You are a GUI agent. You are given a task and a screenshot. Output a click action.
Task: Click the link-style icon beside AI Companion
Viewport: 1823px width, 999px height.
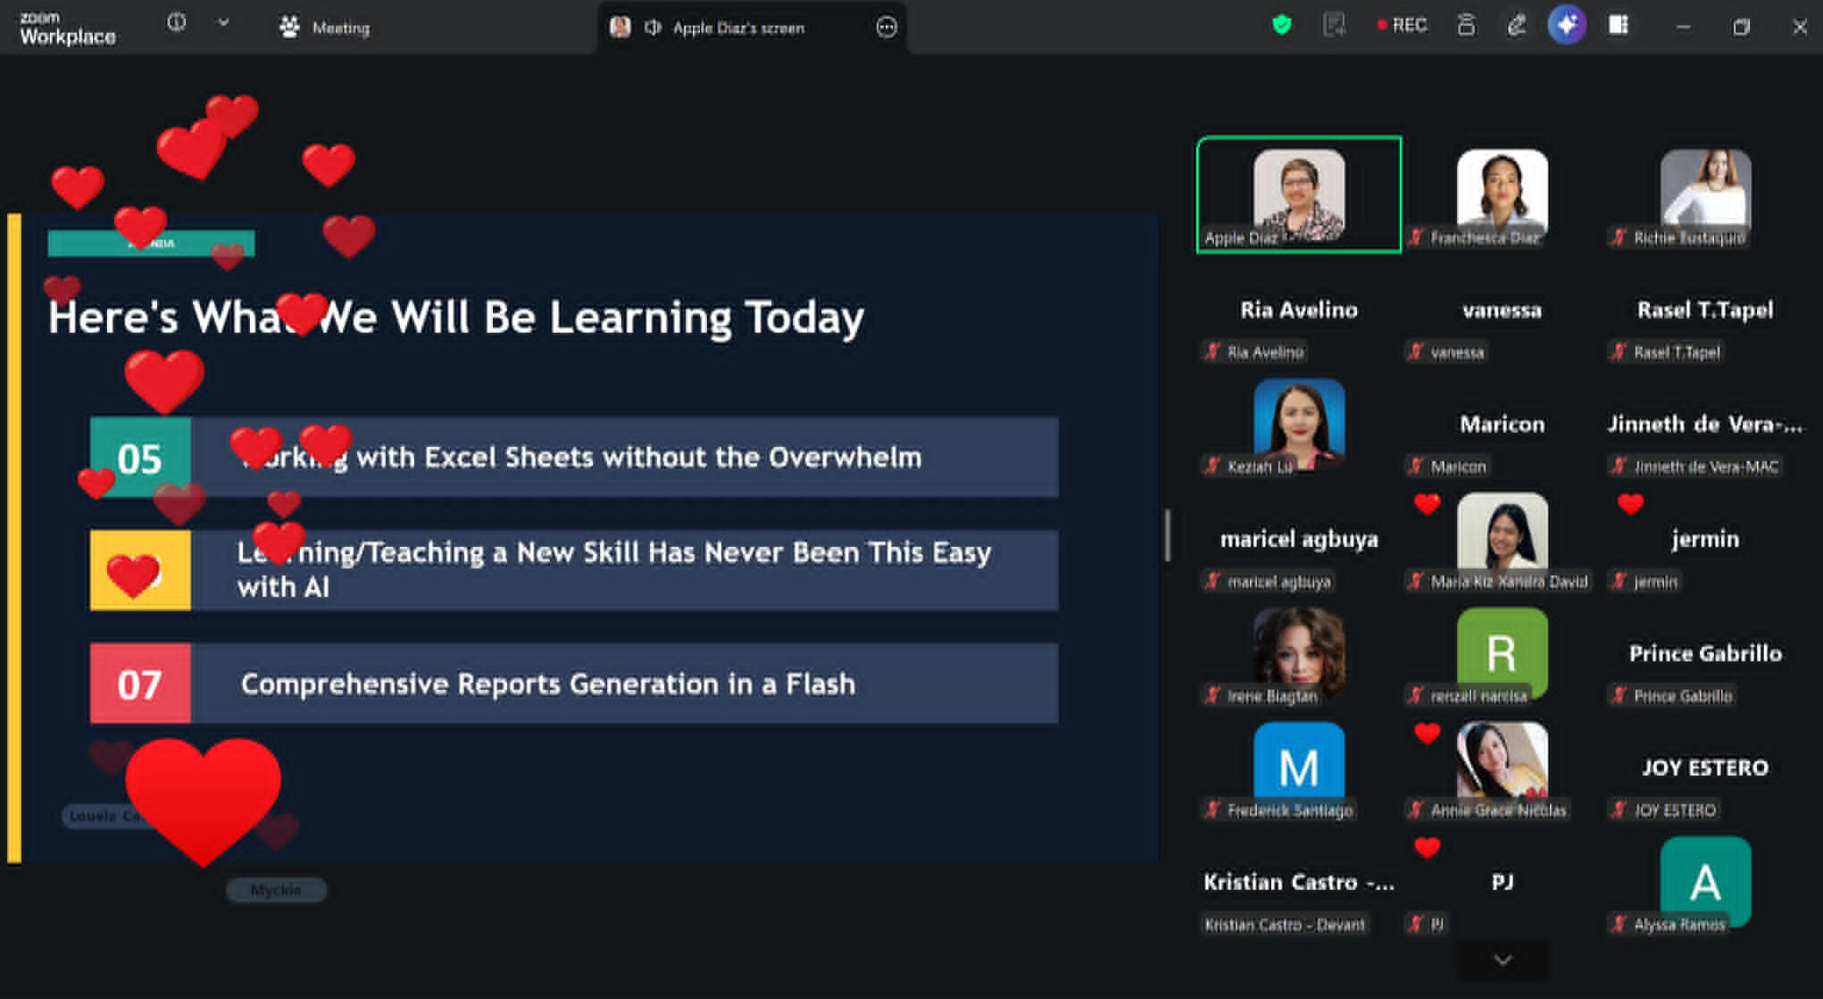[1517, 26]
